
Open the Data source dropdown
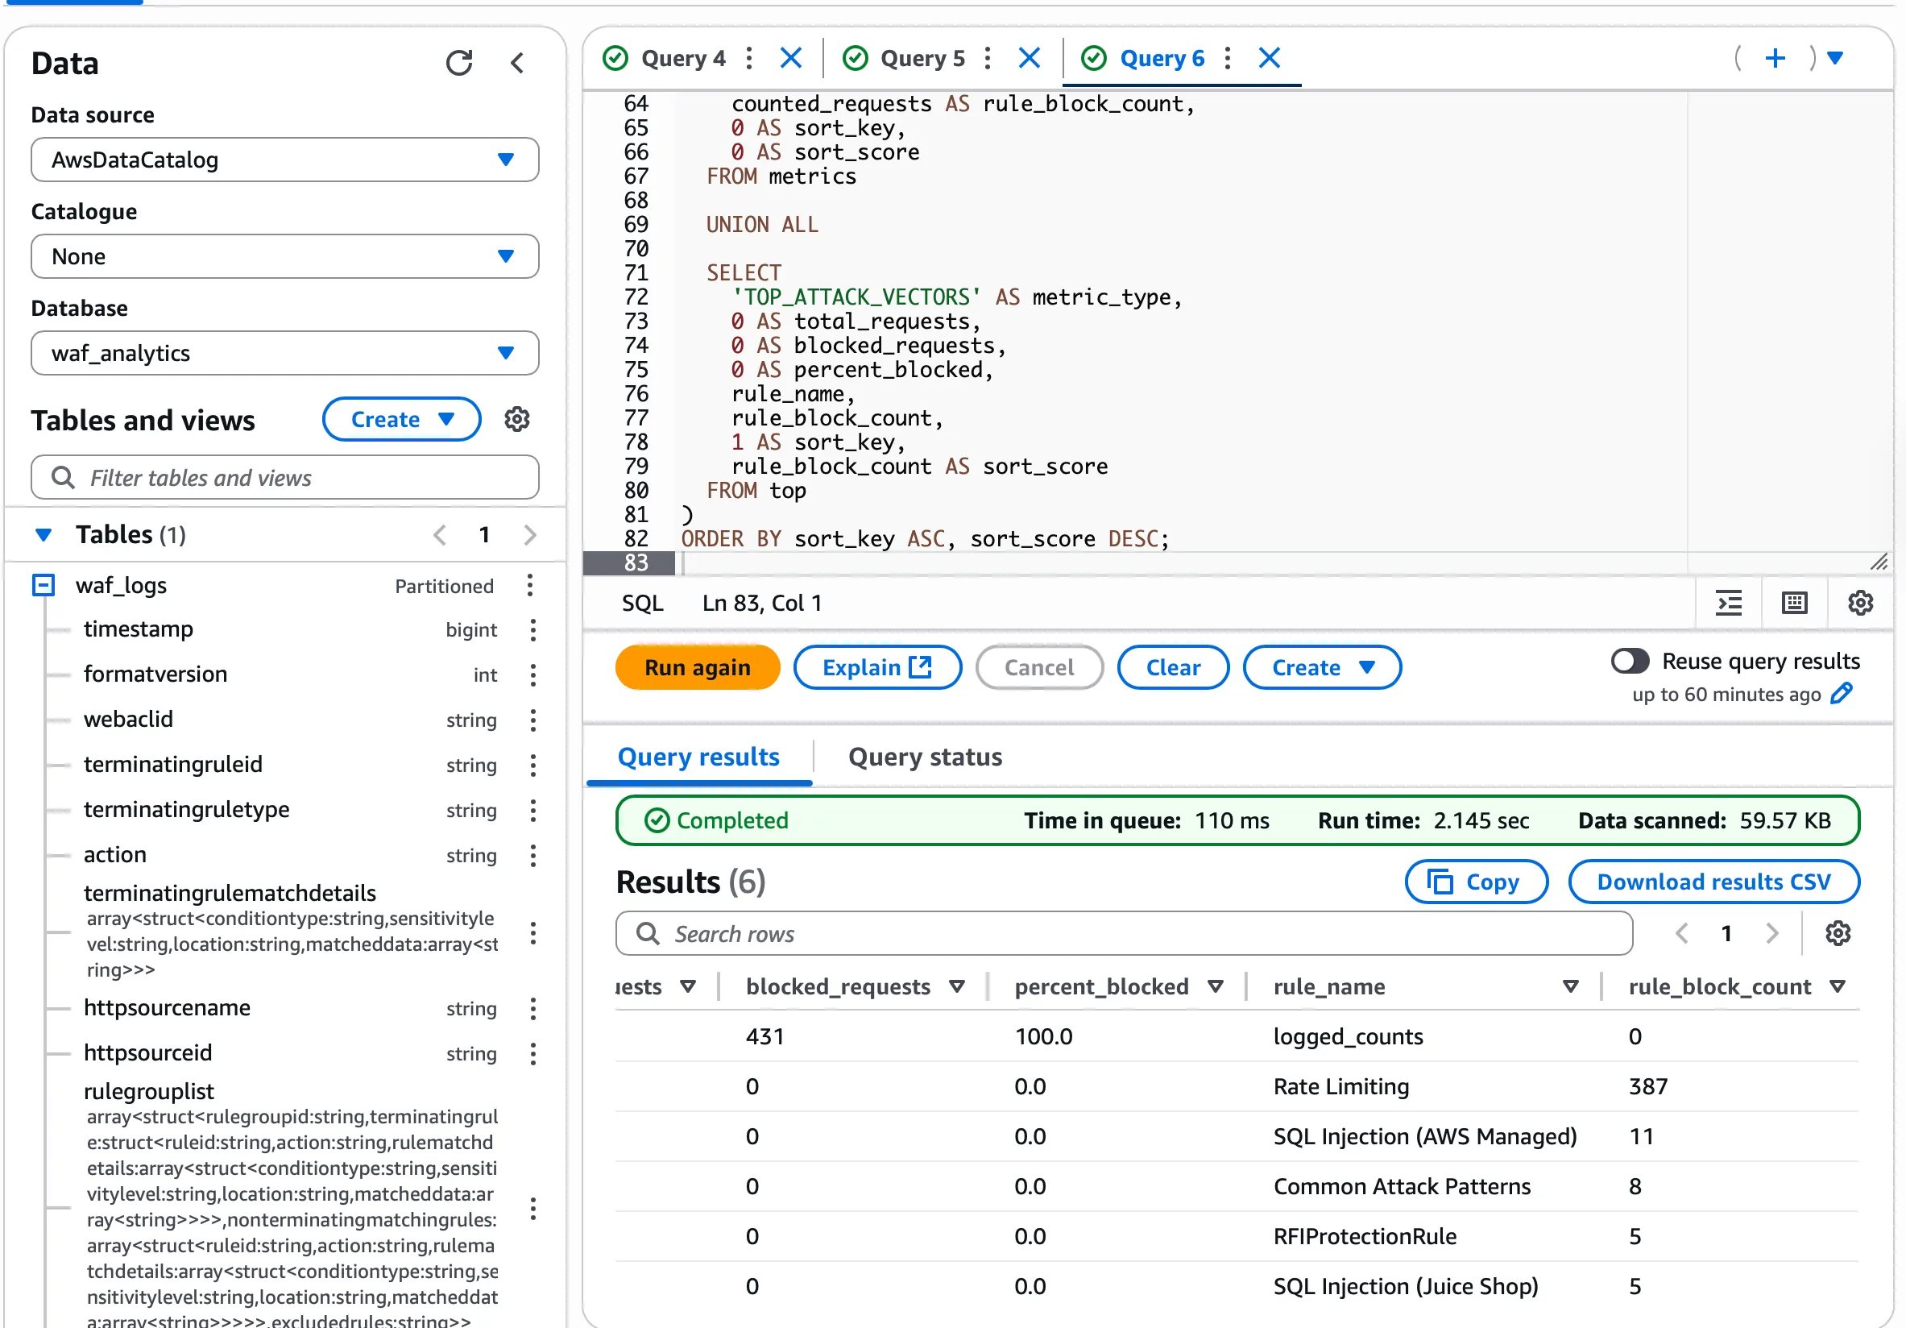click(284, 160)
